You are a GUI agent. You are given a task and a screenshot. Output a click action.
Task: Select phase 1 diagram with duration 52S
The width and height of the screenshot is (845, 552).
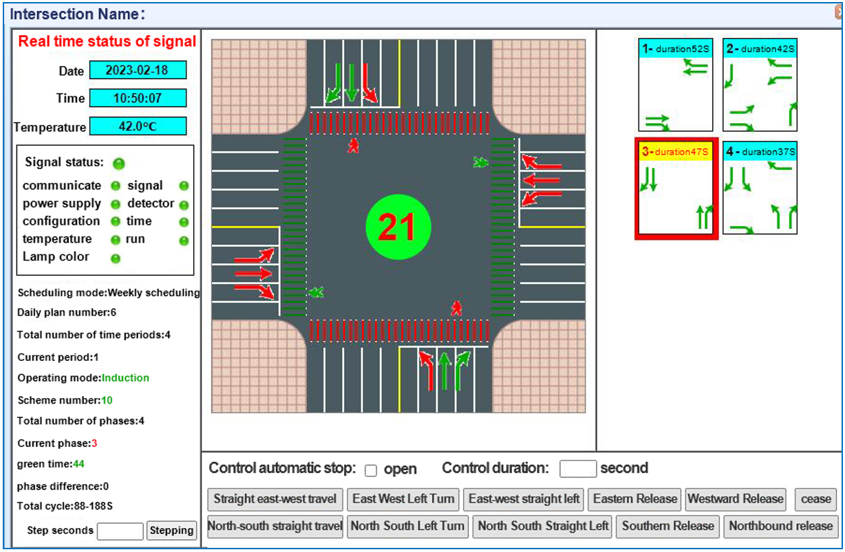pyautogui.click(x=675, y=85)
